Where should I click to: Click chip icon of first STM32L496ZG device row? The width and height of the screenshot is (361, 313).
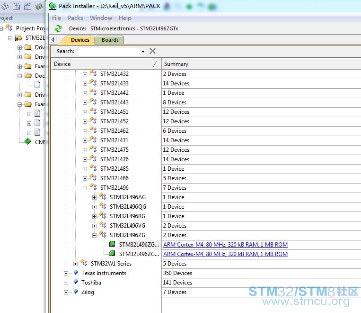(x=112, y=244)
